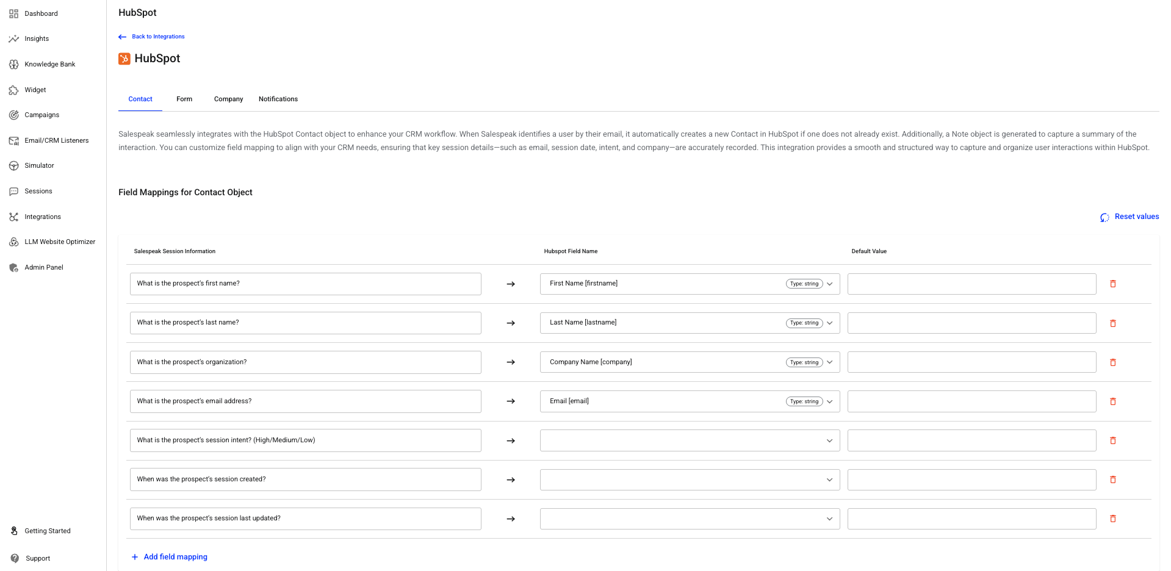The height and width of the screenshot is (571, 1171).
Task: Click the Reset values circular arrow icon
Action: click(1104, 217)
